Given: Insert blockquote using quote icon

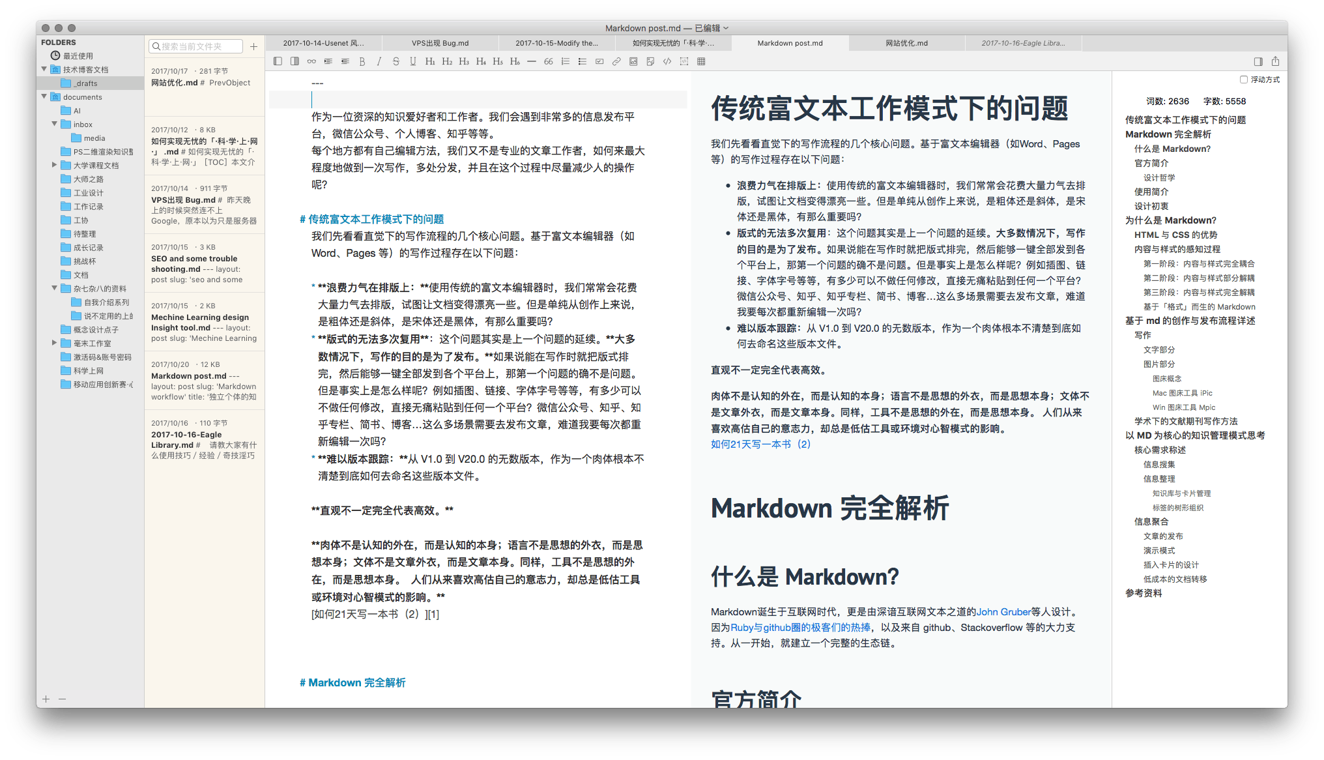Looking at the screenshot, I should [x=548, y=61].
